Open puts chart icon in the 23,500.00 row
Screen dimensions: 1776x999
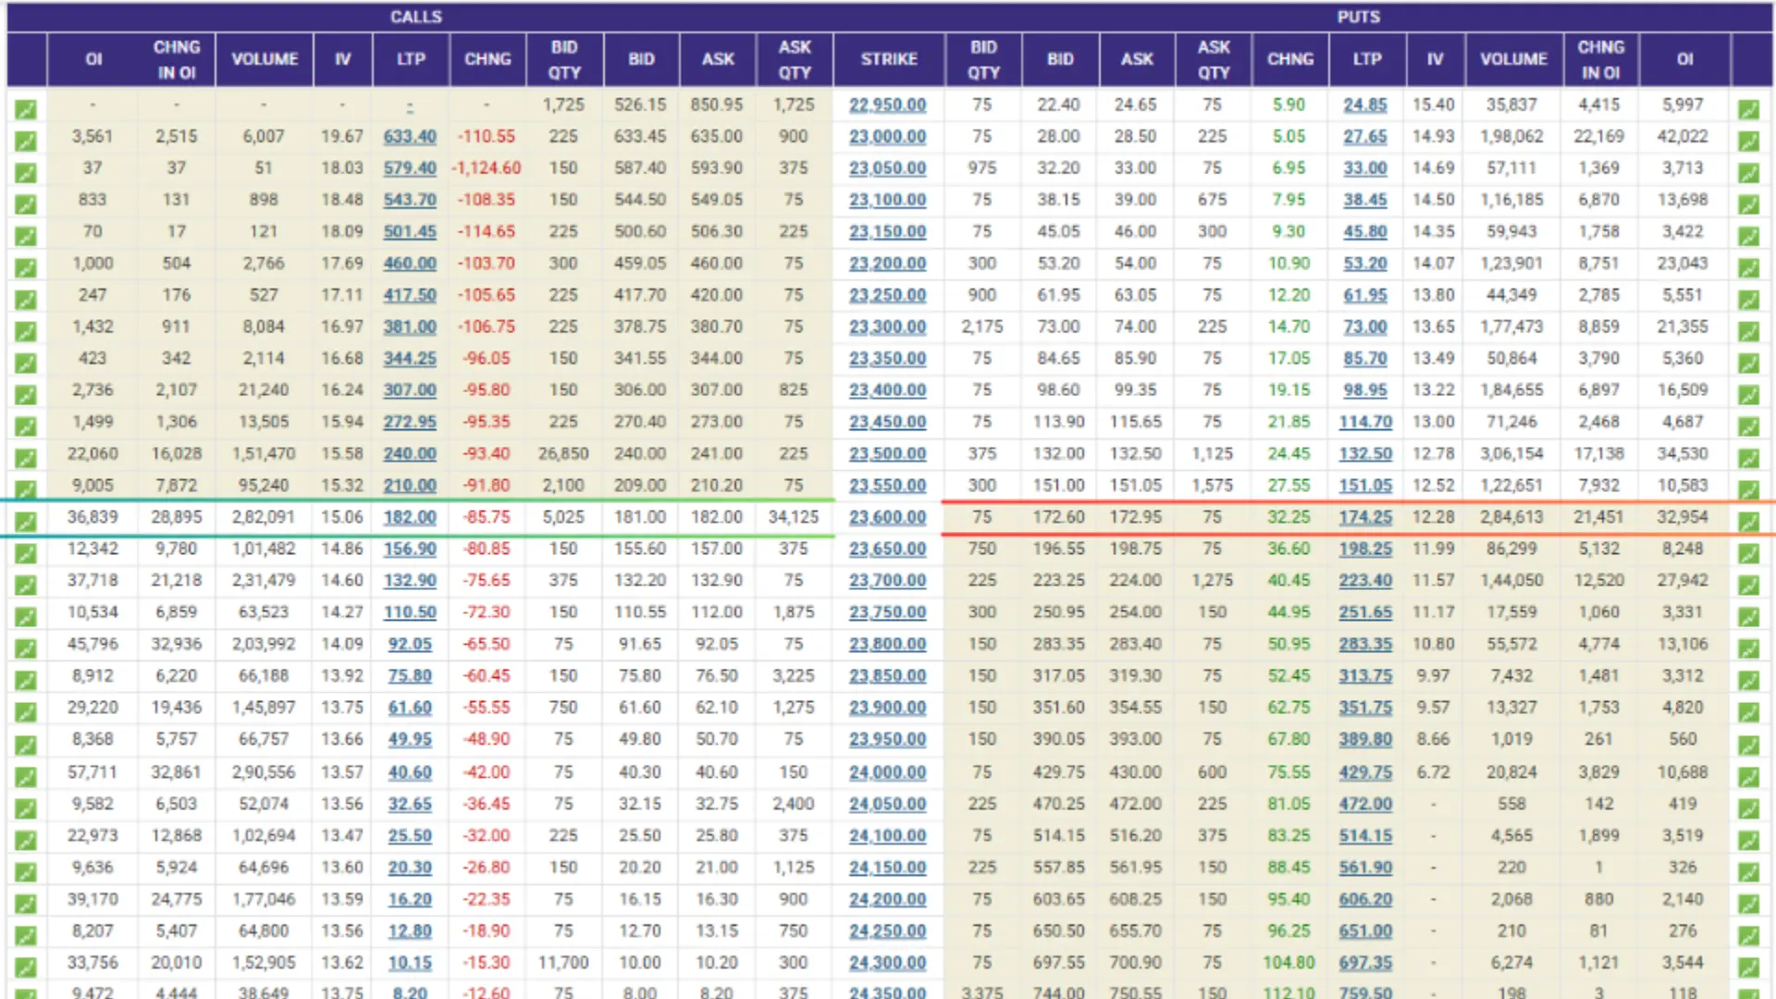[1748, 458]
